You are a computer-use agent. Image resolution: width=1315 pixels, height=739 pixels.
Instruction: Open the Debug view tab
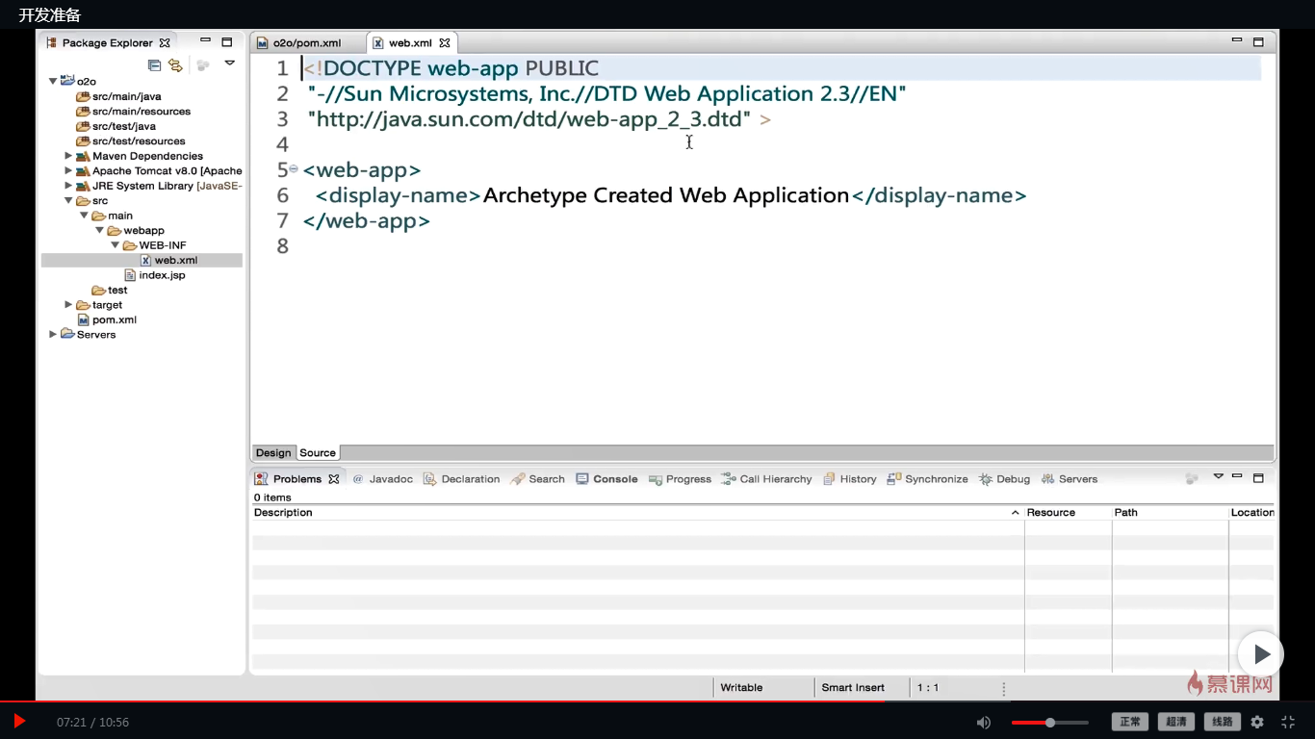click(x=1005, y=479)
